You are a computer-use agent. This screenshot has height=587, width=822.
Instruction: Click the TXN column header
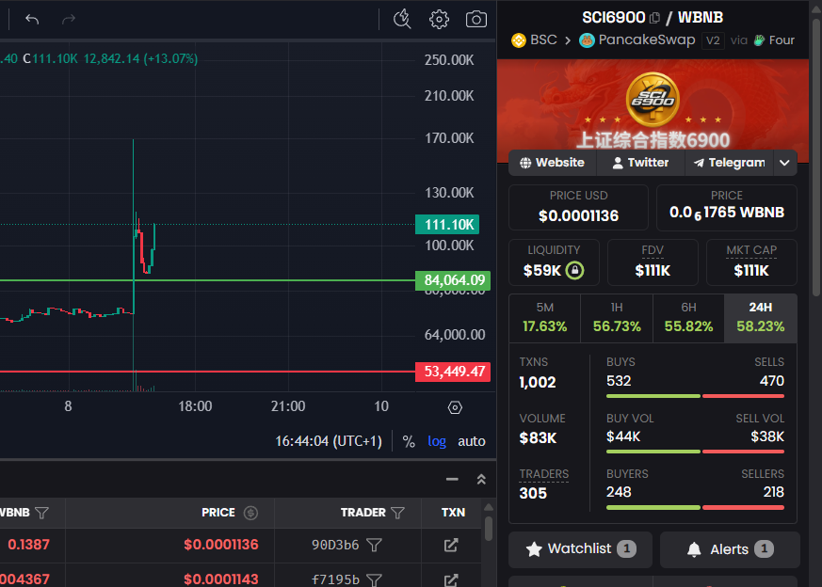(x=453, y=513)
